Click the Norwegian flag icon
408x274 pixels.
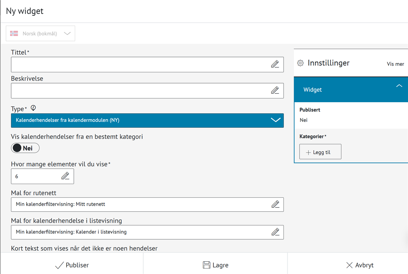click(x=14, y=34)
